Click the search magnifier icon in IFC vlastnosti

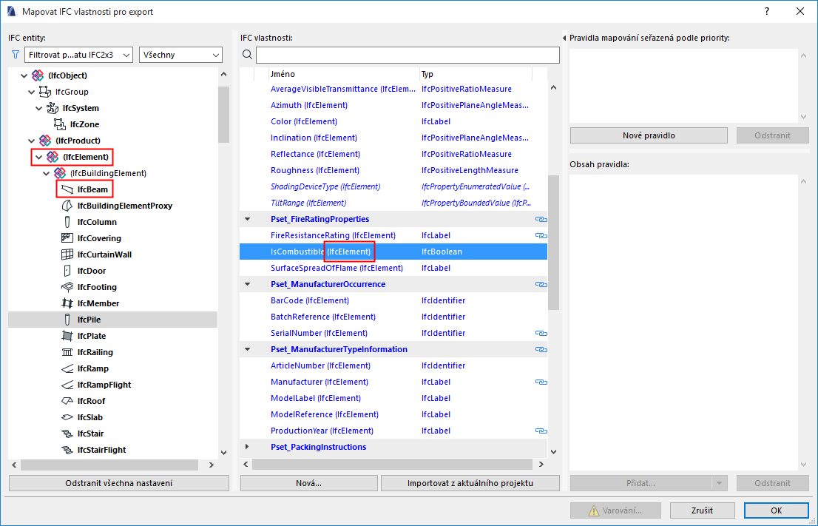(247, 55)
